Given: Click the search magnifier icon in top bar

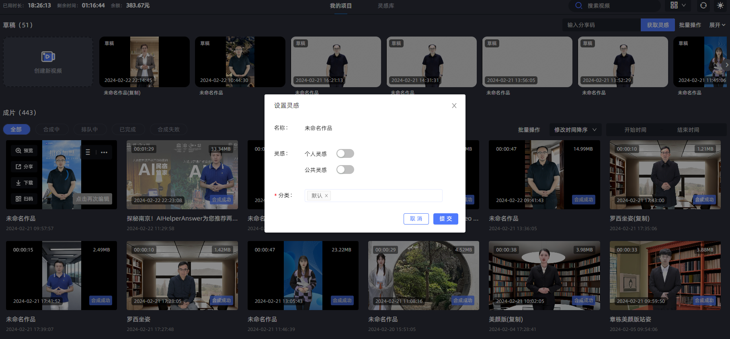Looking at the screenshot, I should 579,6.
